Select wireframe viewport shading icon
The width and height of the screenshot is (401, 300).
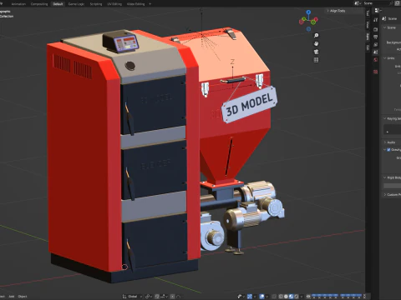click(x=281, y=297)
